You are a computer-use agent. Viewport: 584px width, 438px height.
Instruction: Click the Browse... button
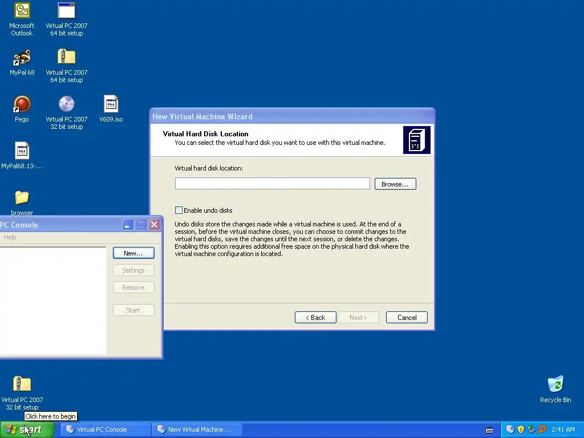(395, 184)
